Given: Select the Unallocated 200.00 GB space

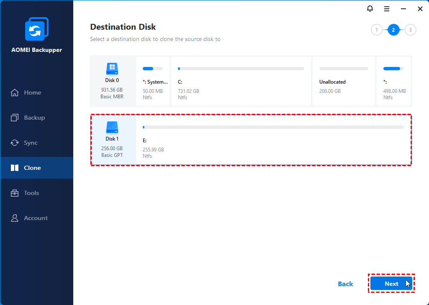Looking at the screenshot, I should point(344,82).
